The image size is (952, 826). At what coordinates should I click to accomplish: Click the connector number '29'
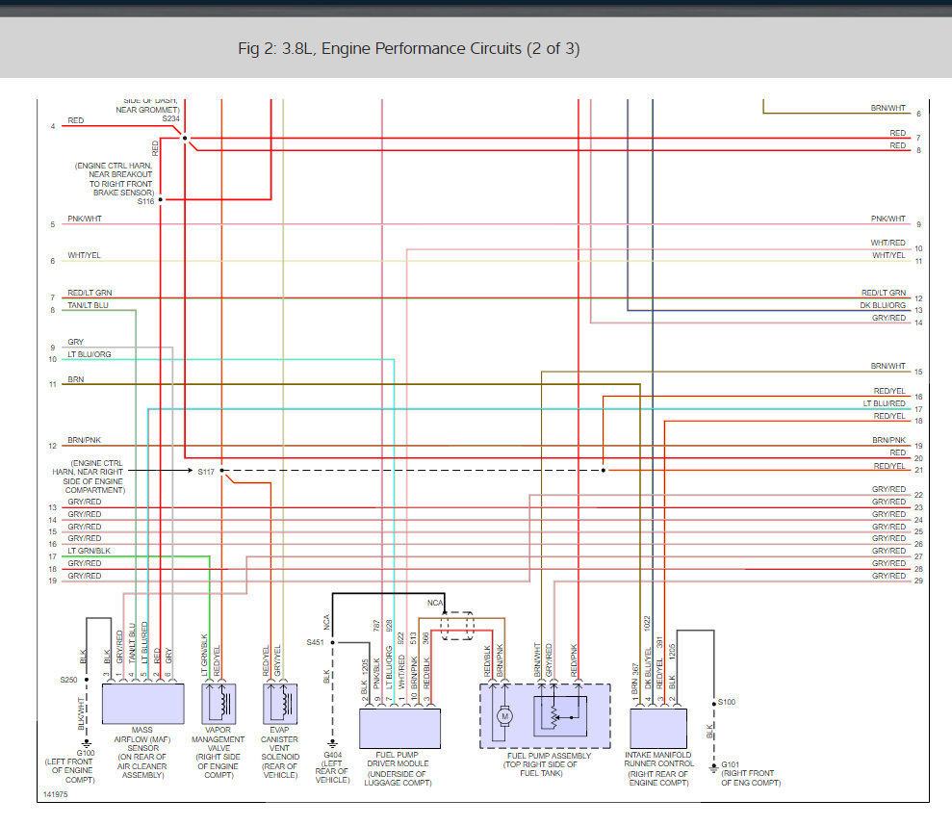918,581
